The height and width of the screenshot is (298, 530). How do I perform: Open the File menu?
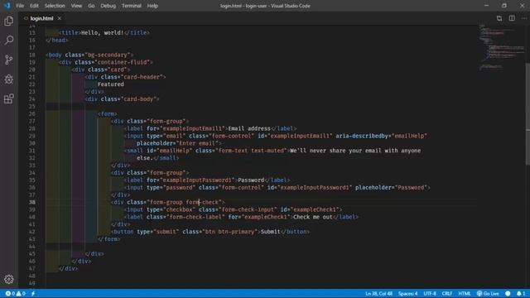tap(20, 6)
